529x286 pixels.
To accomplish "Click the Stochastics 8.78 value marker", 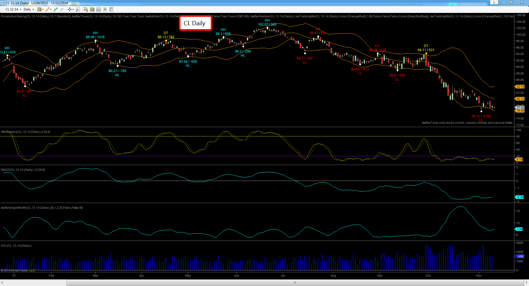I will click(519, 159).
